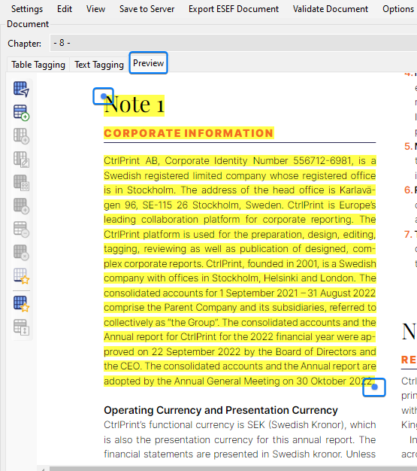This screenshot has height=471, width=417.
Task: Switch to the Table Tagging tab
Action: 38,65
